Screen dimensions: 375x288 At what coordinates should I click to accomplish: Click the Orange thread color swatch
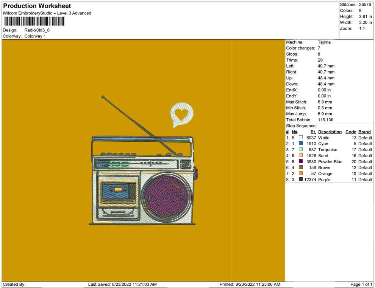(x=301, y=173)
